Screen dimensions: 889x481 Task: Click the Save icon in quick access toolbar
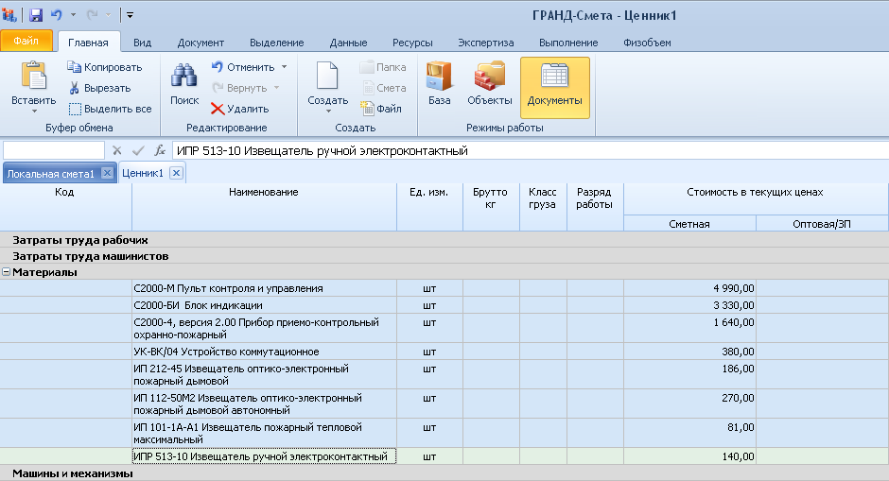[x=36, y=15]
